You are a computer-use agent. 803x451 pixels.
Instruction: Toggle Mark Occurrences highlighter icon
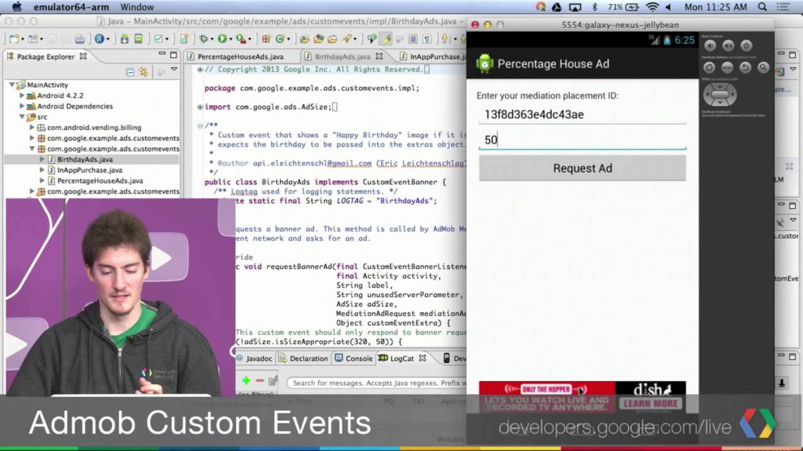[x=386, y=39]
